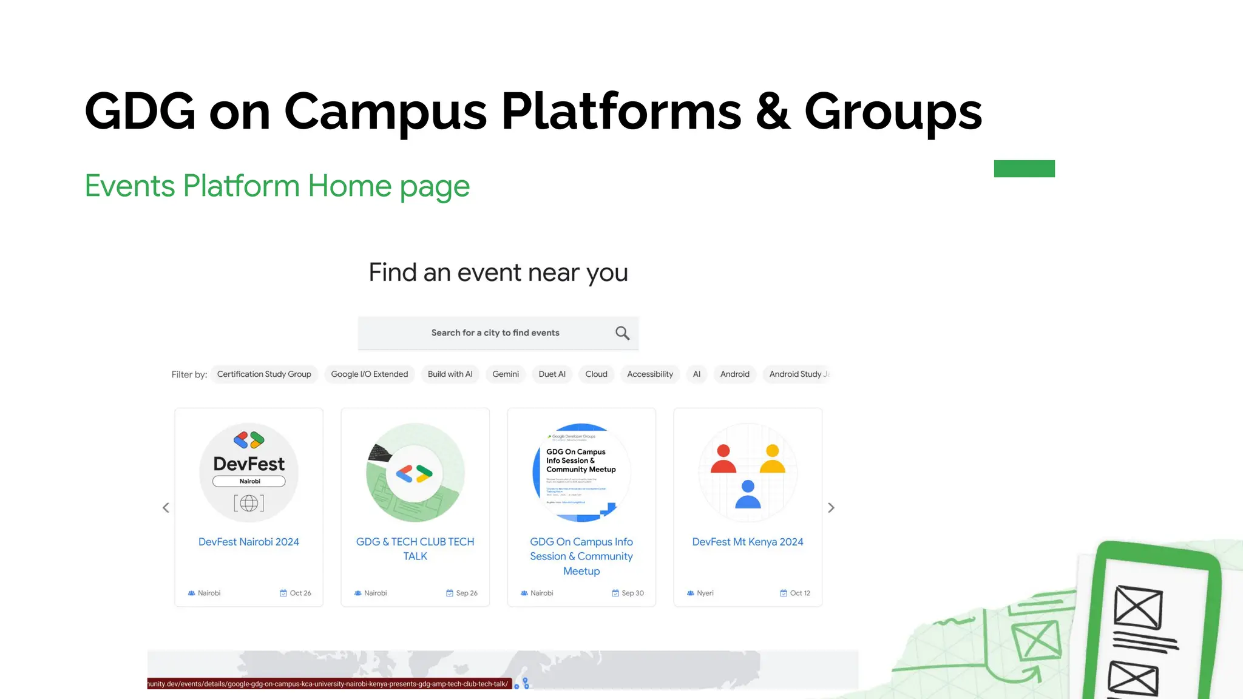Select the Gemini filter chip
Image resolution: width=1243 pixels, height=699 pixels.
click(x=506, y=374)
